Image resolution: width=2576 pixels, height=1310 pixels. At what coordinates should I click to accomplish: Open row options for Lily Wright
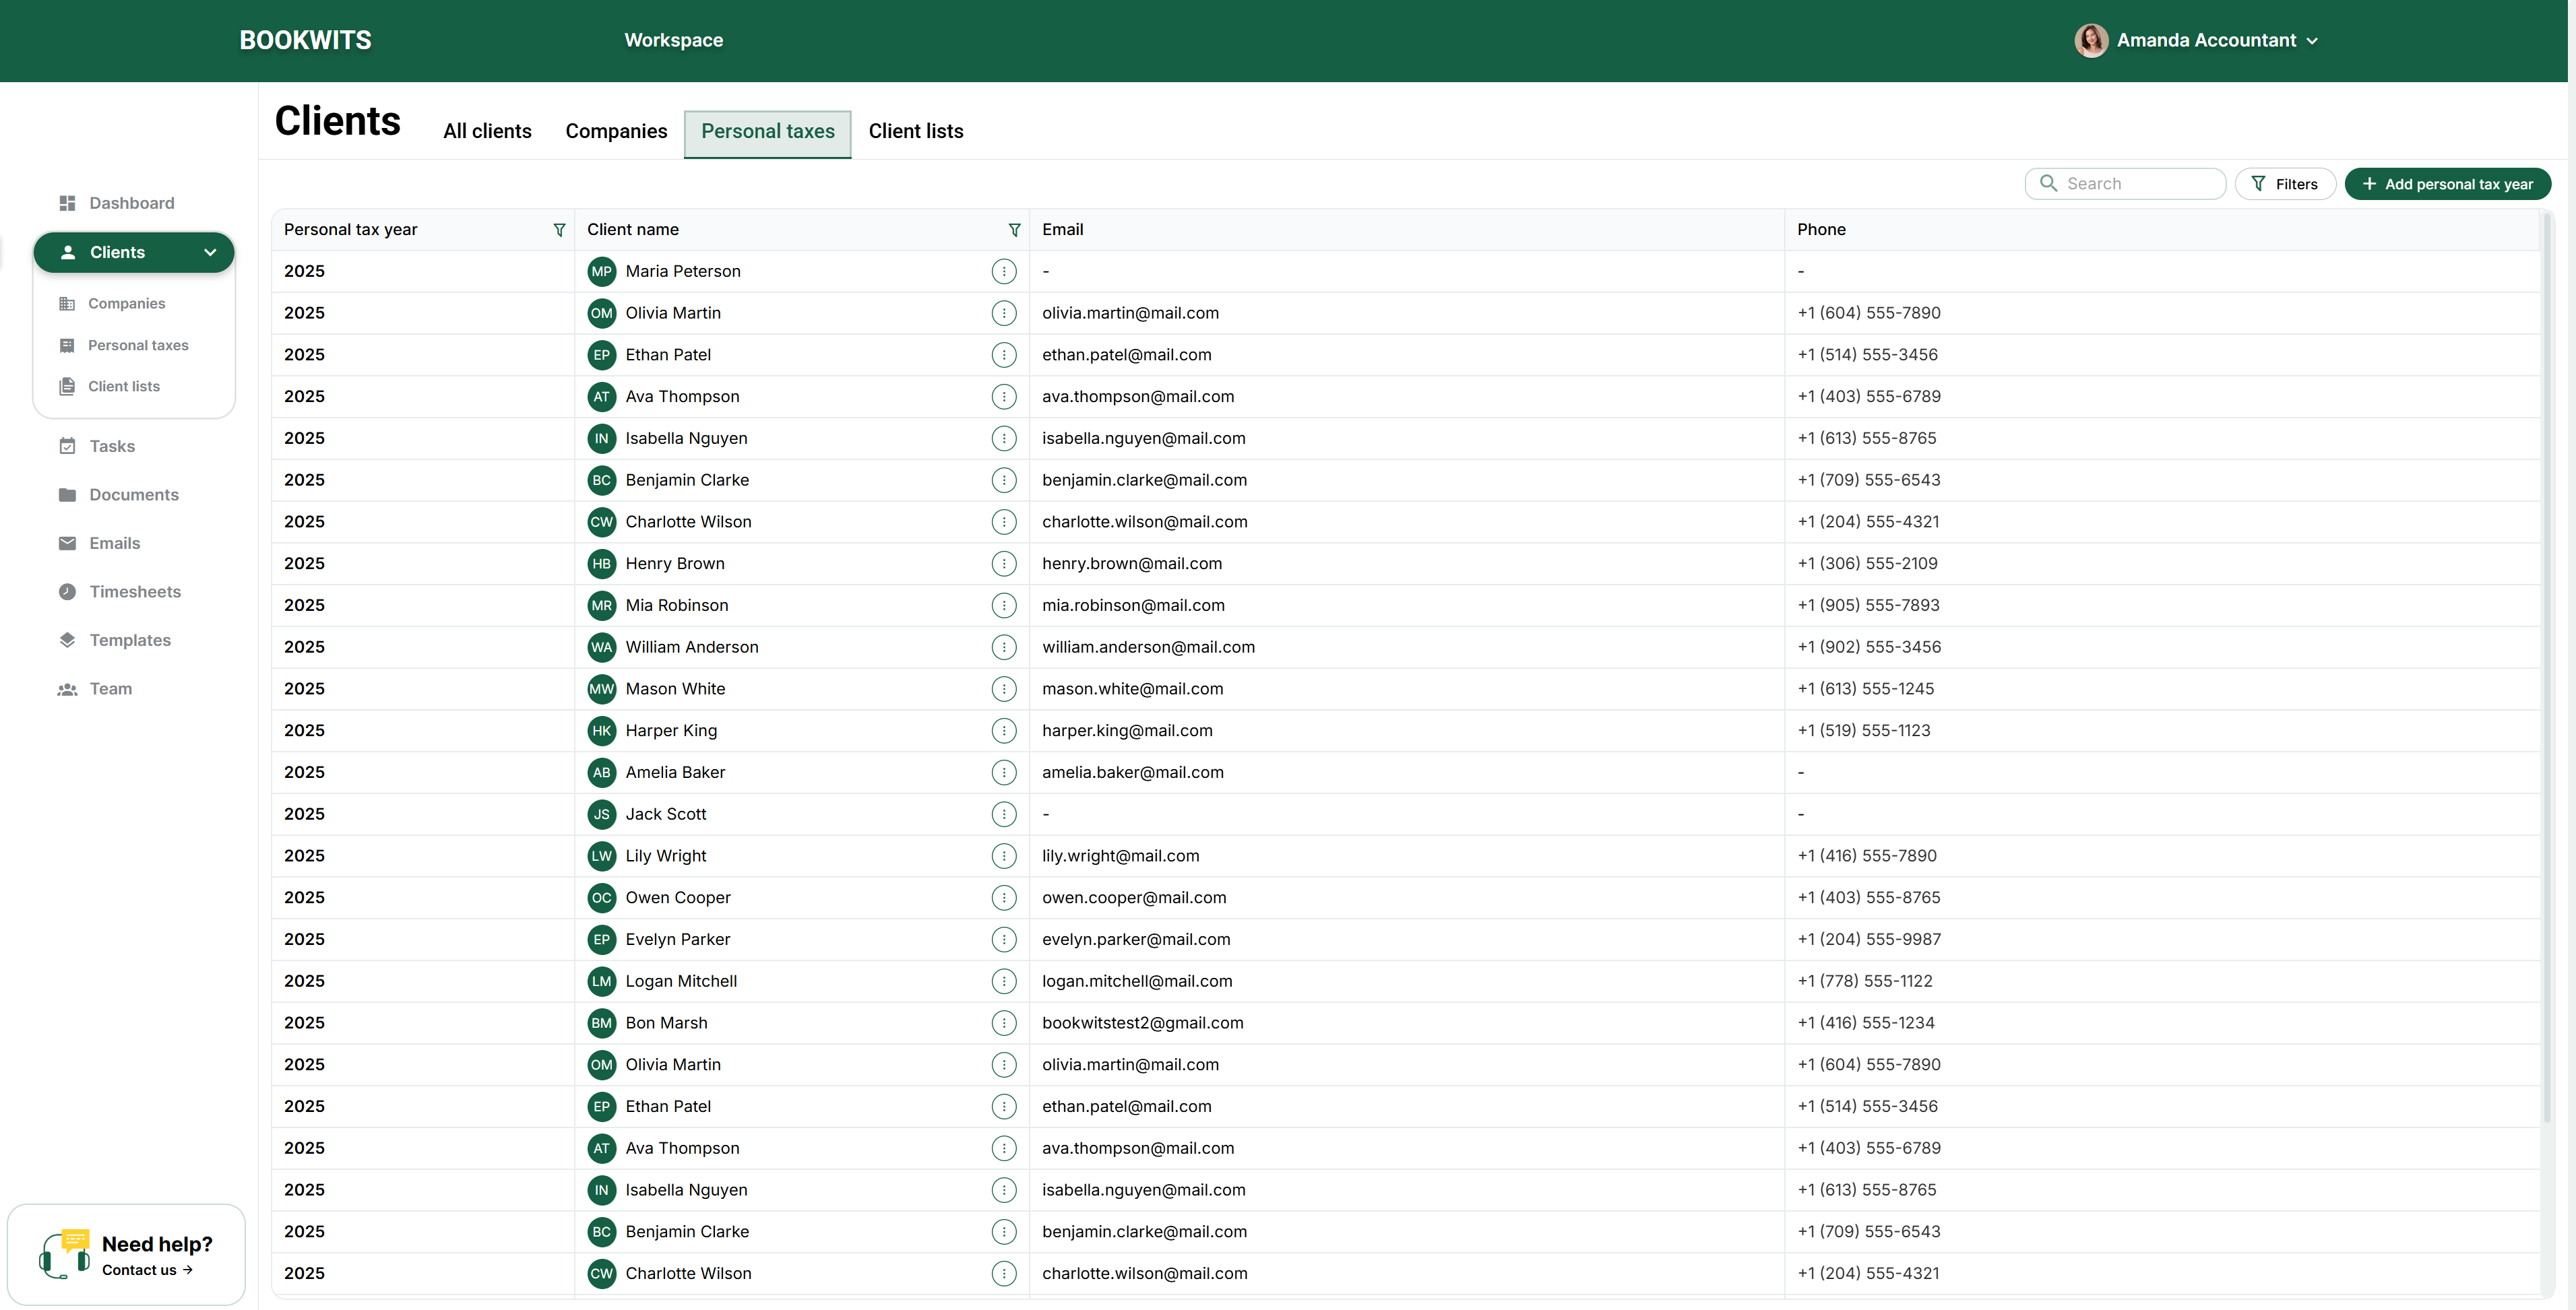pos(1004,856)
